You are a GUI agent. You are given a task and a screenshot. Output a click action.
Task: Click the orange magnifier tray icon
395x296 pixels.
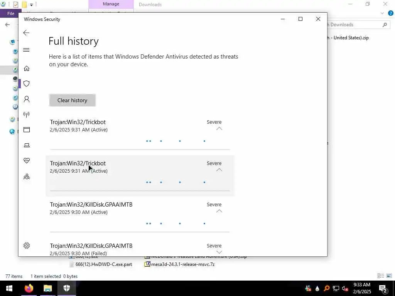coord(327,288)
